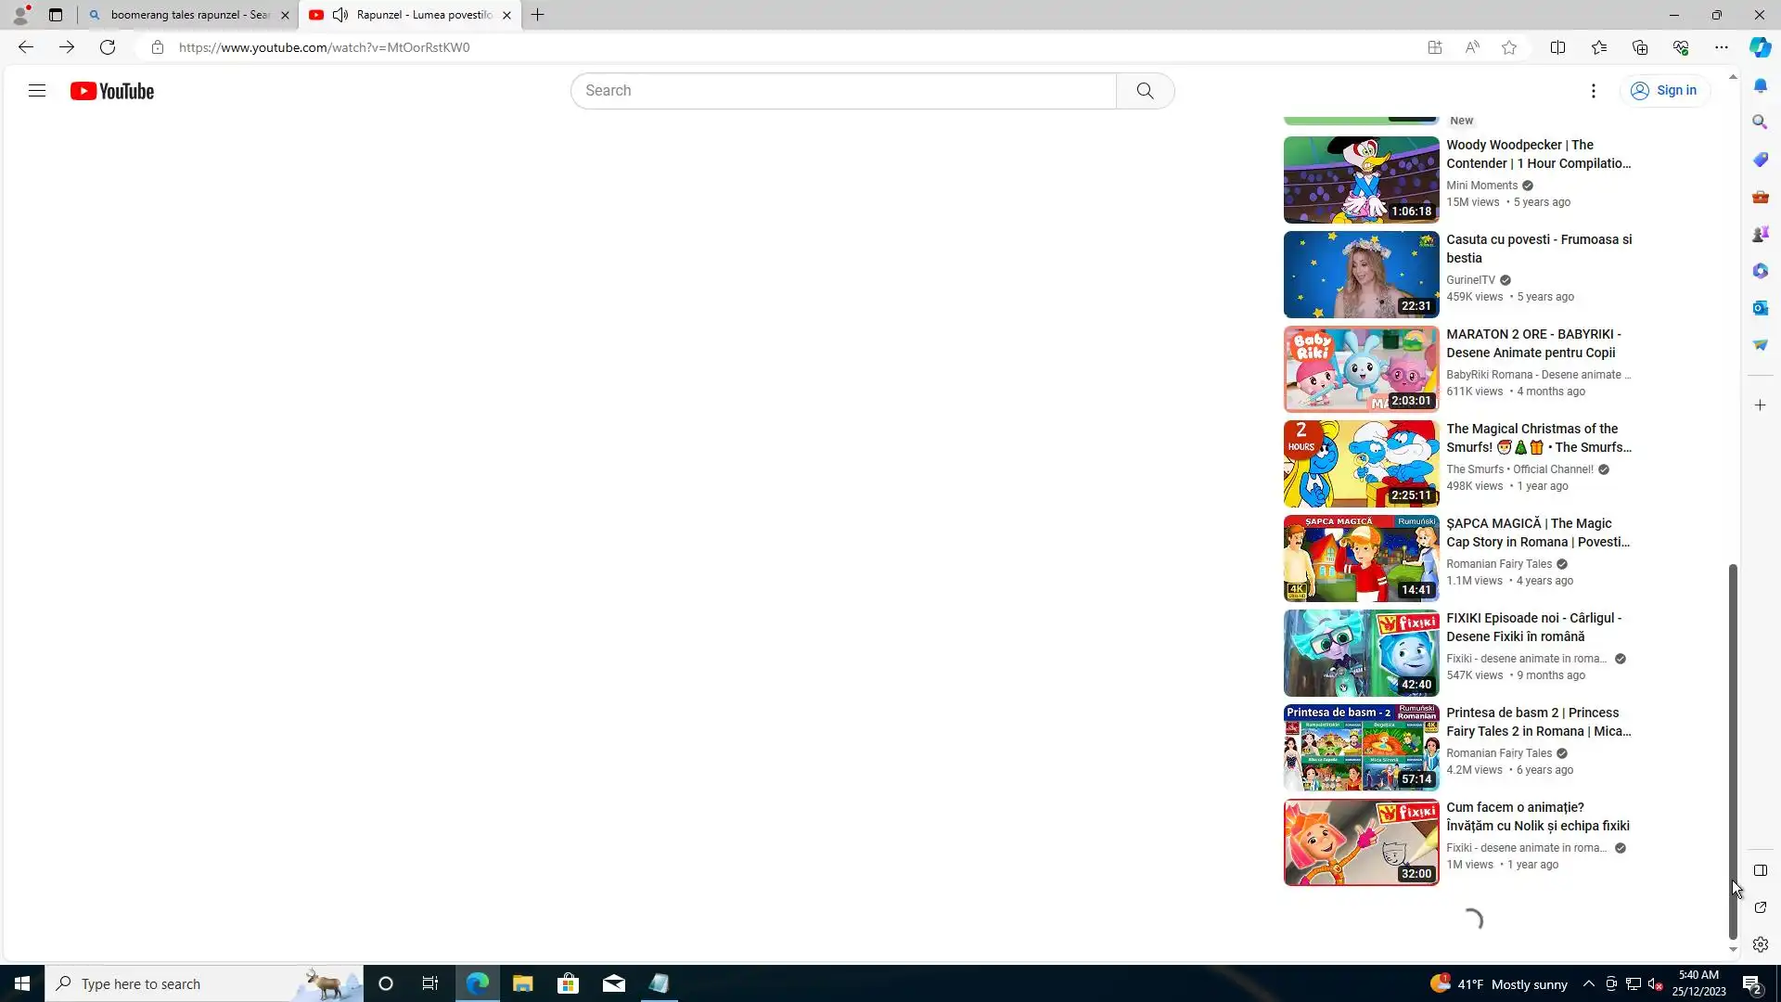The image size is (1781, 1002).
Task: Open Woody Woodpecker The Contender video
Action: pos(1537,154)
